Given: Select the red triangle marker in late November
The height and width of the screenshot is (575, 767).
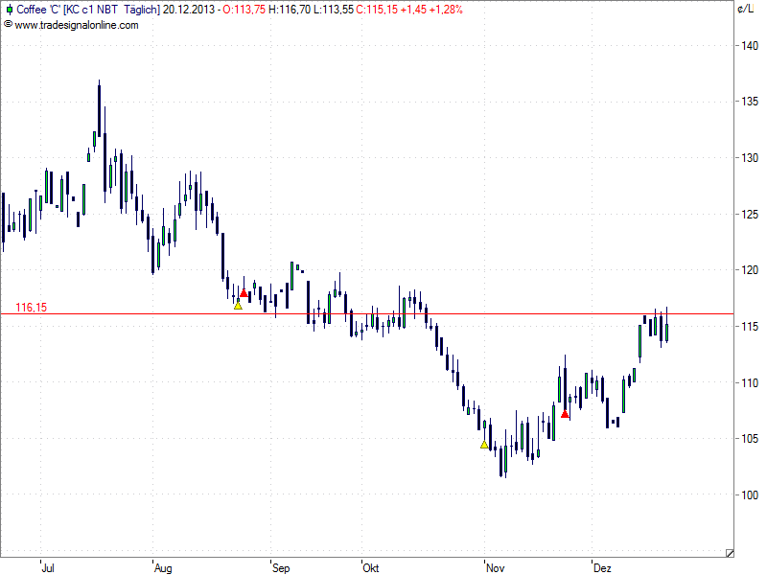Looking at the screenshot, I should pos(565,414).
